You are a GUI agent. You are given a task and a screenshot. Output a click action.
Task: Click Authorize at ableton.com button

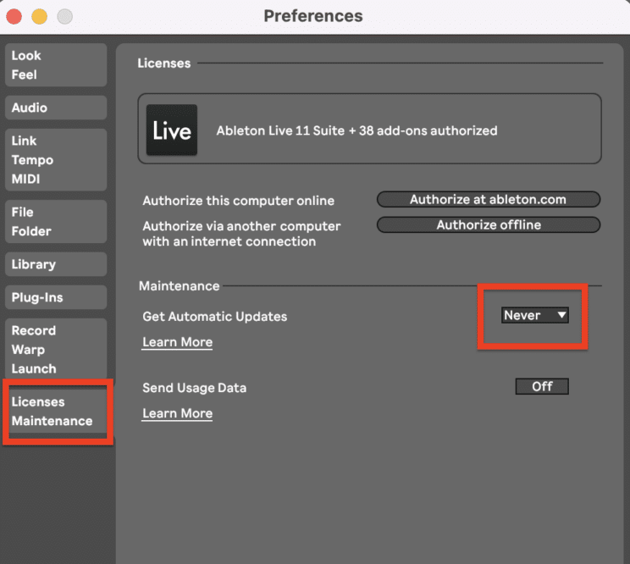489,199
